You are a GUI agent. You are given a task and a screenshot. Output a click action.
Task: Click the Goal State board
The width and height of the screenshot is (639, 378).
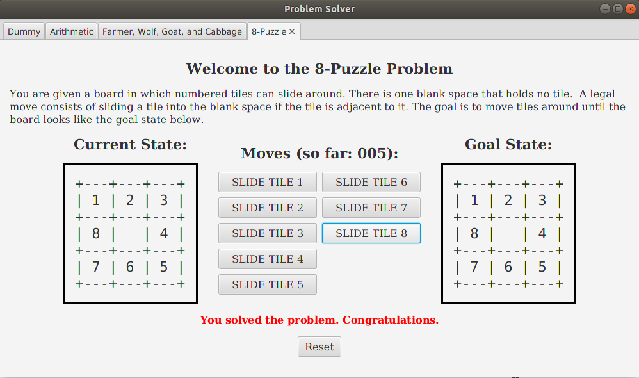click(508, 233)
